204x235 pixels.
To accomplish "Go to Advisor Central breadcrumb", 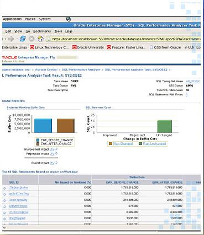I will [46, 70].
